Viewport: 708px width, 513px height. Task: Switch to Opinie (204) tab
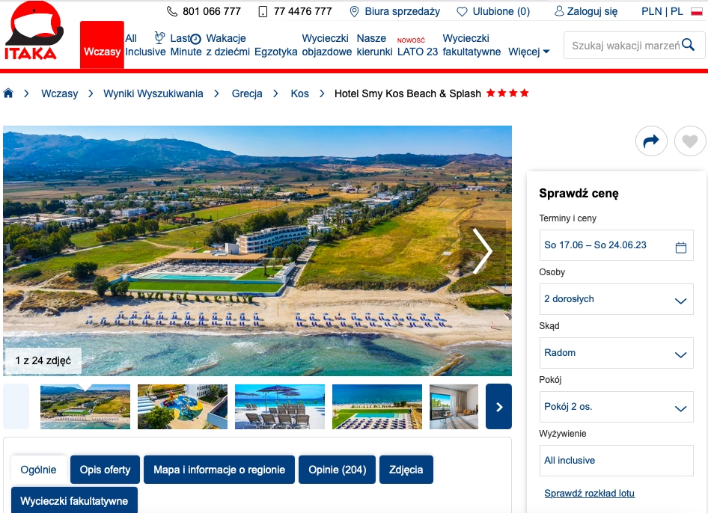coord(338,470)
